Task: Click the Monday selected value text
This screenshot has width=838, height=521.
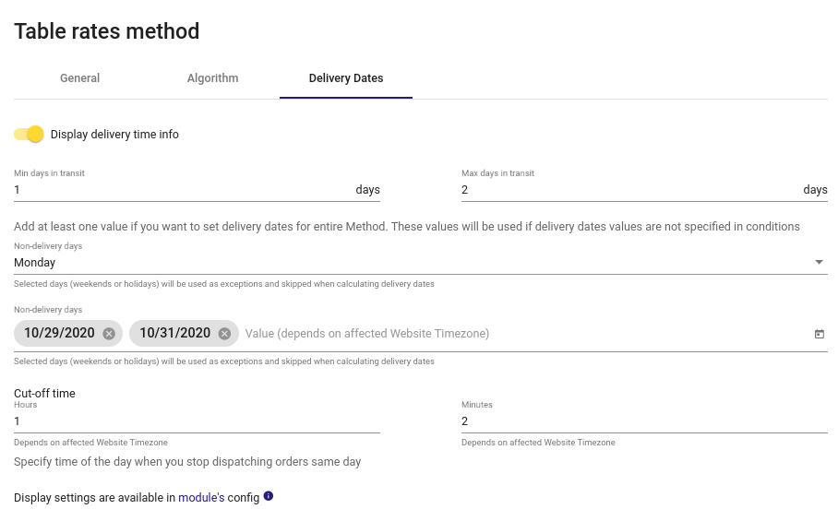Action: pos(35,263)
